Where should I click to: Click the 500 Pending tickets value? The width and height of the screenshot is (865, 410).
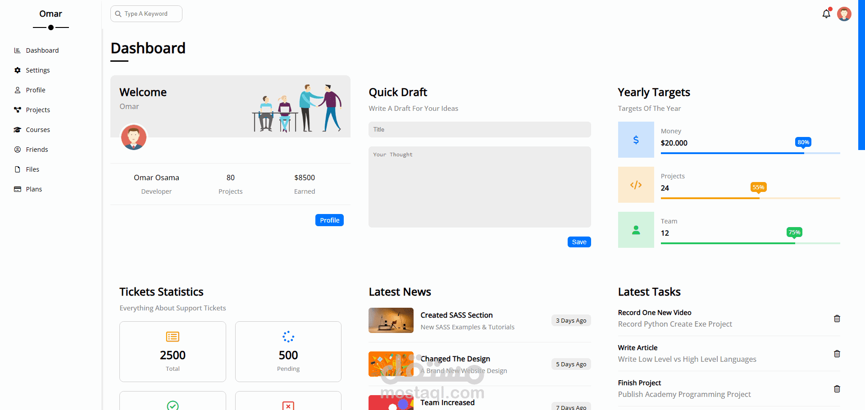click(x=288, y=355)
